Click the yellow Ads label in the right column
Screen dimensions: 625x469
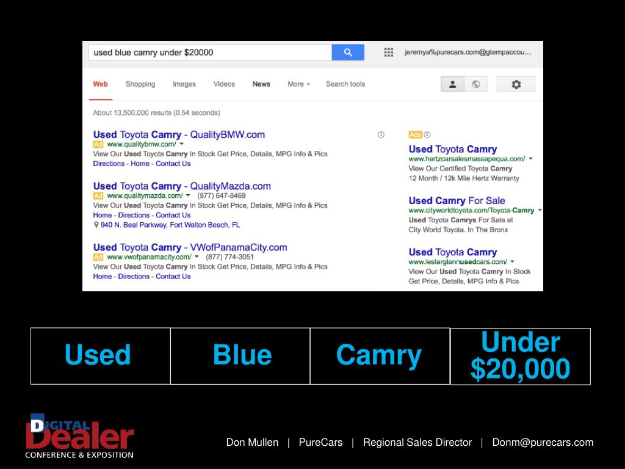[415, 135]
